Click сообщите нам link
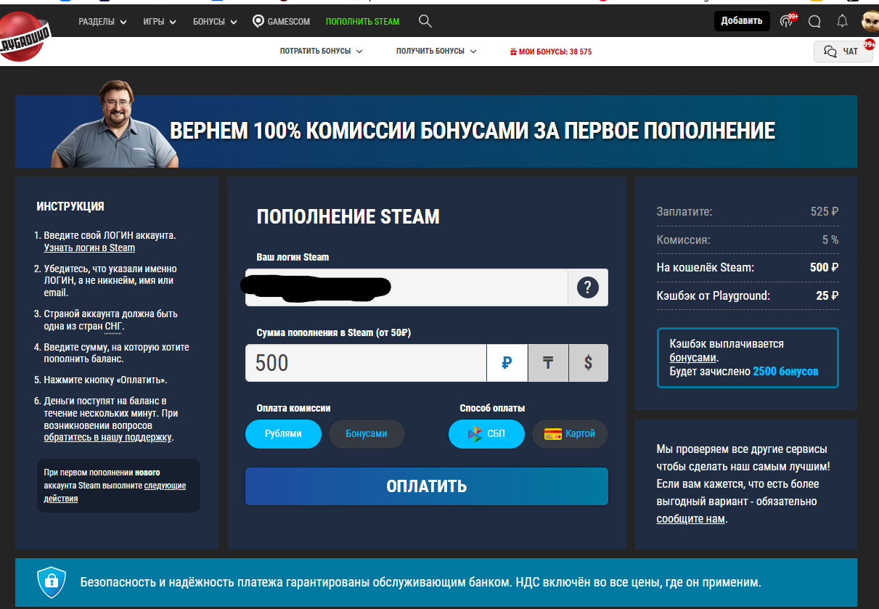The image size is (879, 609). [x=691, y=519]
